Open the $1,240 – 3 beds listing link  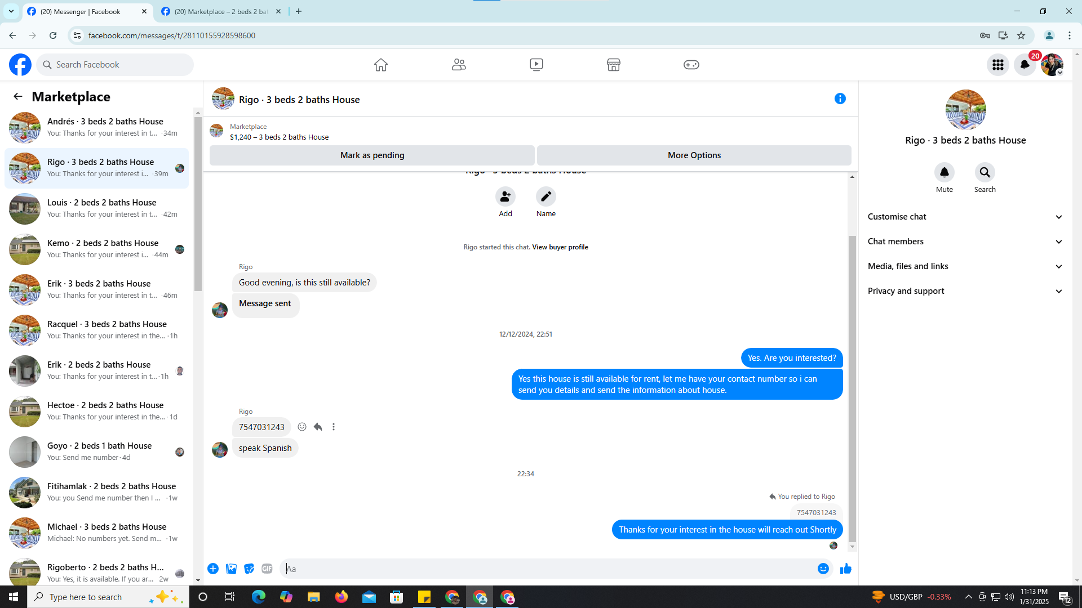(279, 137)
